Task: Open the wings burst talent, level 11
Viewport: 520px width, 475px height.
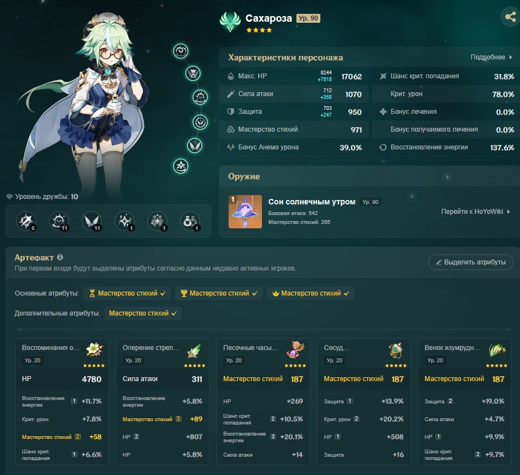Action: coord(92,221)
